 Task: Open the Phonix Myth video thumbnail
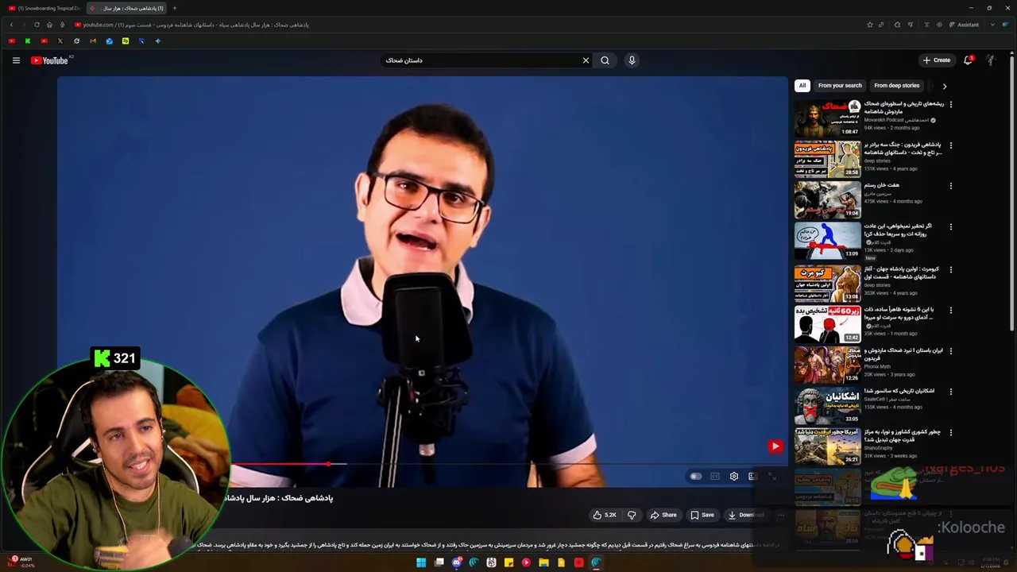[x=827, y=364]
